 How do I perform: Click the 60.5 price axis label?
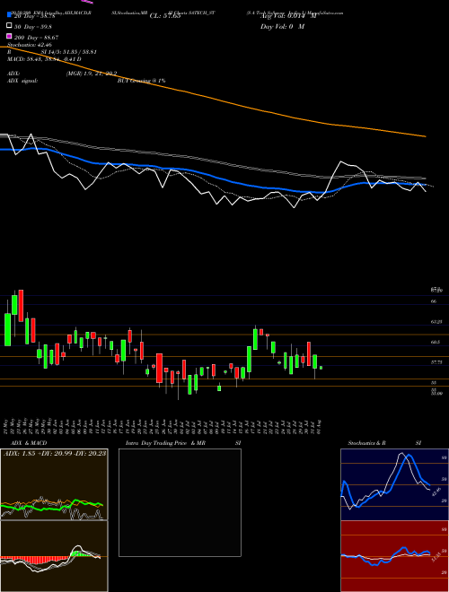435,342
